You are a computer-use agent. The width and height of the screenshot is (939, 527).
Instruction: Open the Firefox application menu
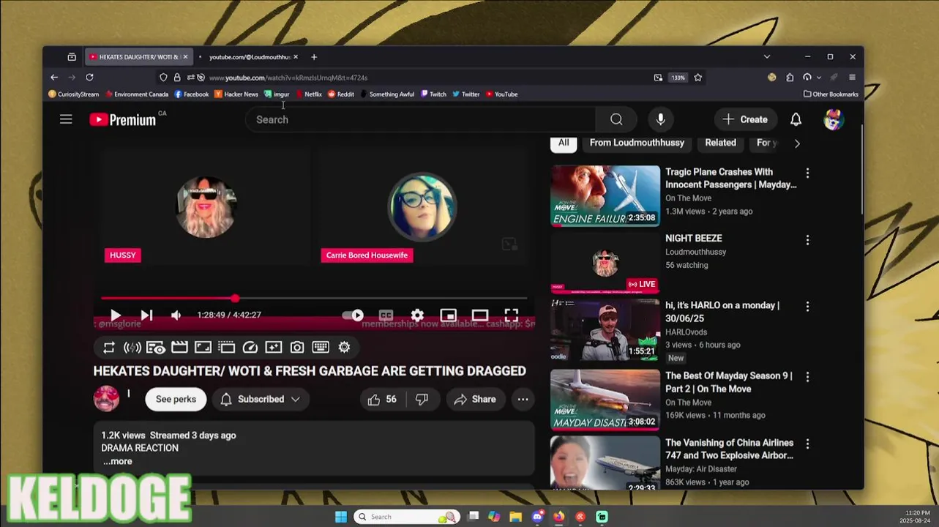[852, 78]
